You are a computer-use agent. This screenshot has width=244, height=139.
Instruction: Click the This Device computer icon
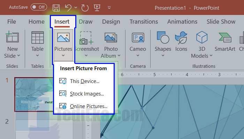click(x=63, y=81)
